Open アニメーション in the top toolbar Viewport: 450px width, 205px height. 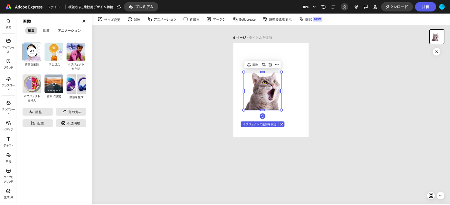tap(162, 19)
